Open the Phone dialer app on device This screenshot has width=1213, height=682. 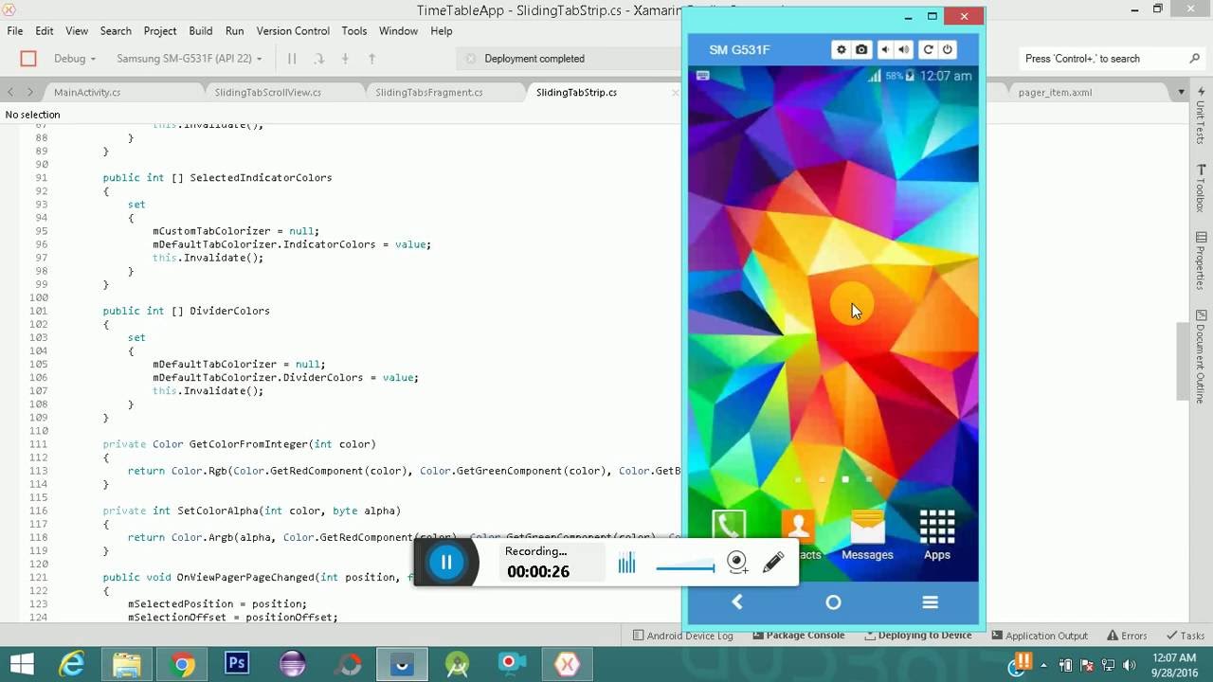click(x=729, y=527)
